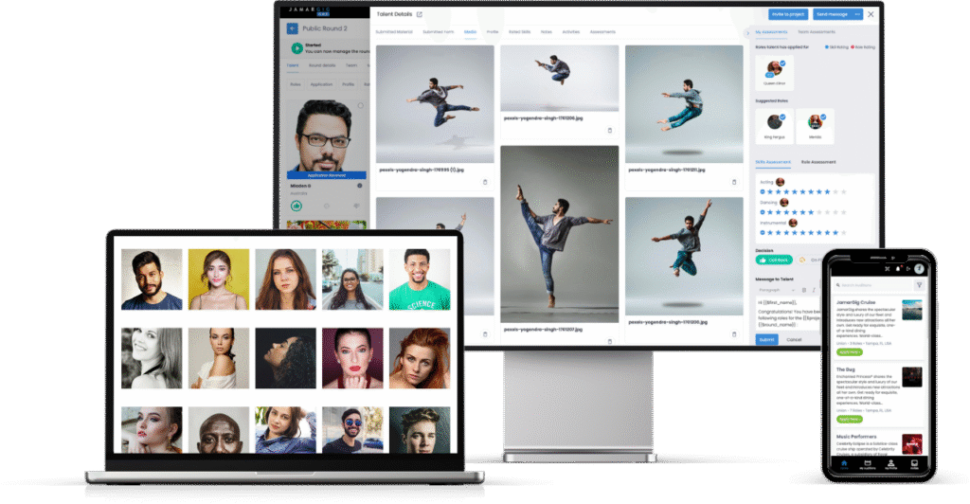The height and width of the screenshot is (504, 970).
Task: Toggle the Queen Elinor role checkmark
Action: tap(781, 63)
